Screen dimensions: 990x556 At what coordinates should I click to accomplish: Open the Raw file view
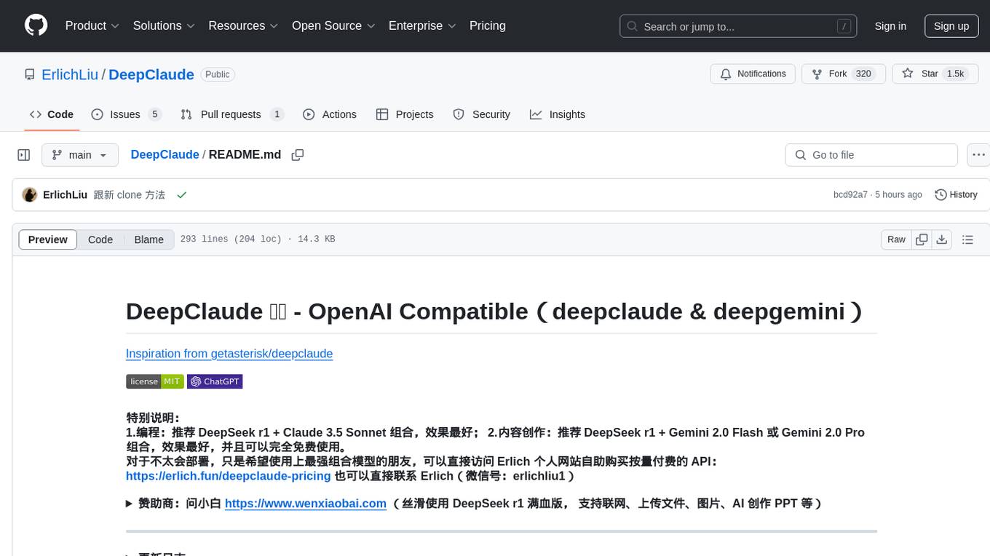pos(896,239)
